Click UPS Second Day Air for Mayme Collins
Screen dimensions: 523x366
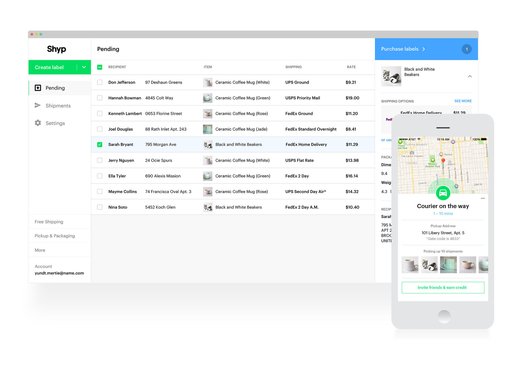click(x=306, y=191)
